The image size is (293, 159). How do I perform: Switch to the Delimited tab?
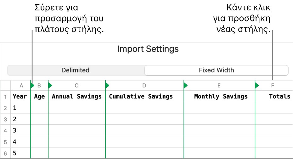click(x=76, y=70)
